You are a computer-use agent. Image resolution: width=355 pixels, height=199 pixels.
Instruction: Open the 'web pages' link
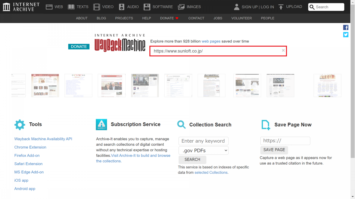click(211, 41)
